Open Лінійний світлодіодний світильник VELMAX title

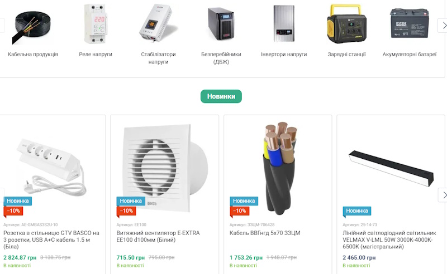[389, 239]
